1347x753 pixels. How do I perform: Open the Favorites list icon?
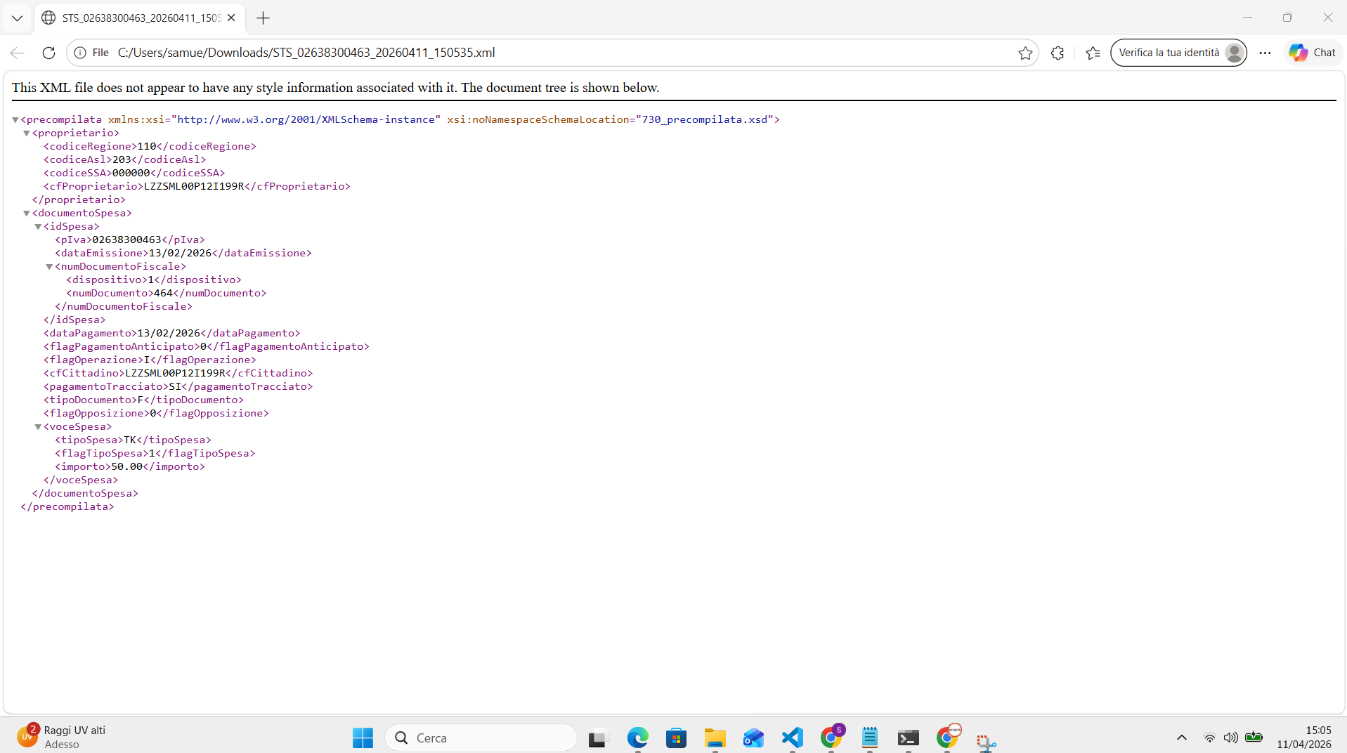pyautogui.click(x=1093, y=53)
